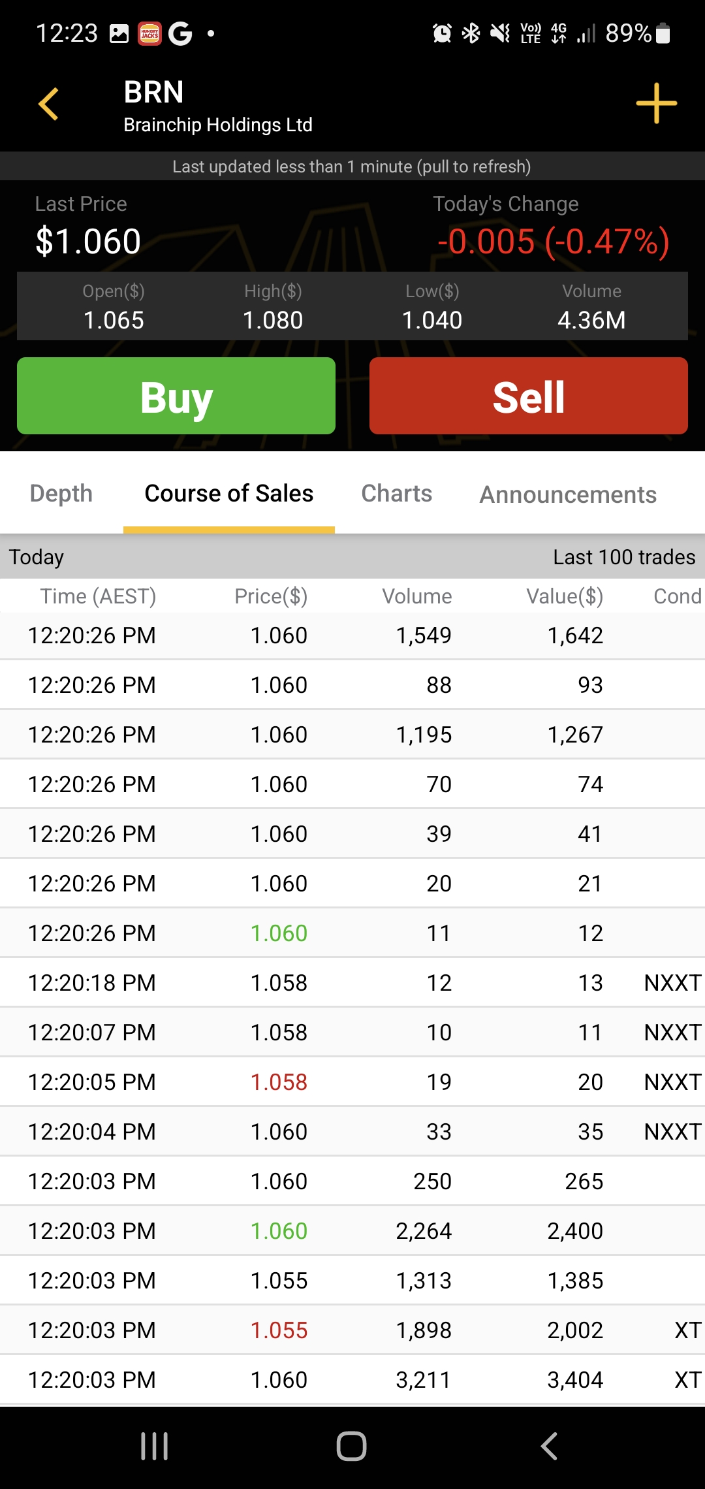705x1489 pixels.
Task: Select the trade with volume 1,549
Action: coord(352,635)
